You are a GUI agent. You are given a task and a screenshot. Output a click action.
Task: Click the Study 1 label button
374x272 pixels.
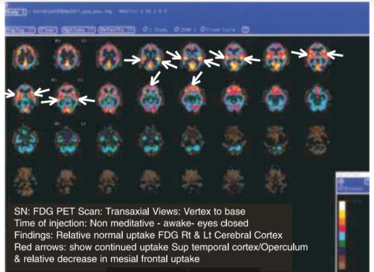coord(16,12)
